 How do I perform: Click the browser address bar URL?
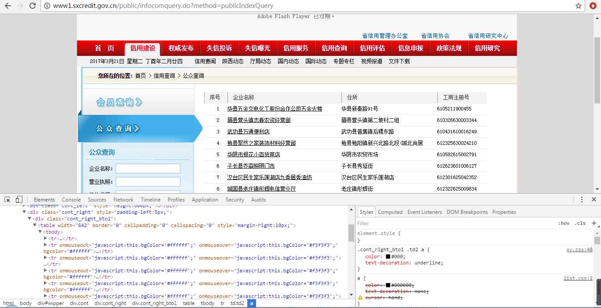coord(163,6)
